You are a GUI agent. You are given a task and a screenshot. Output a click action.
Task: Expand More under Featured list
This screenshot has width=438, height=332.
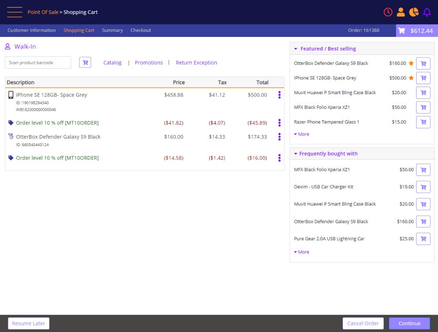click(302, 134)
